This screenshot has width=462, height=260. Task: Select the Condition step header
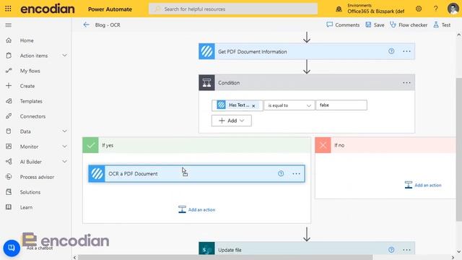click(307, 83)
